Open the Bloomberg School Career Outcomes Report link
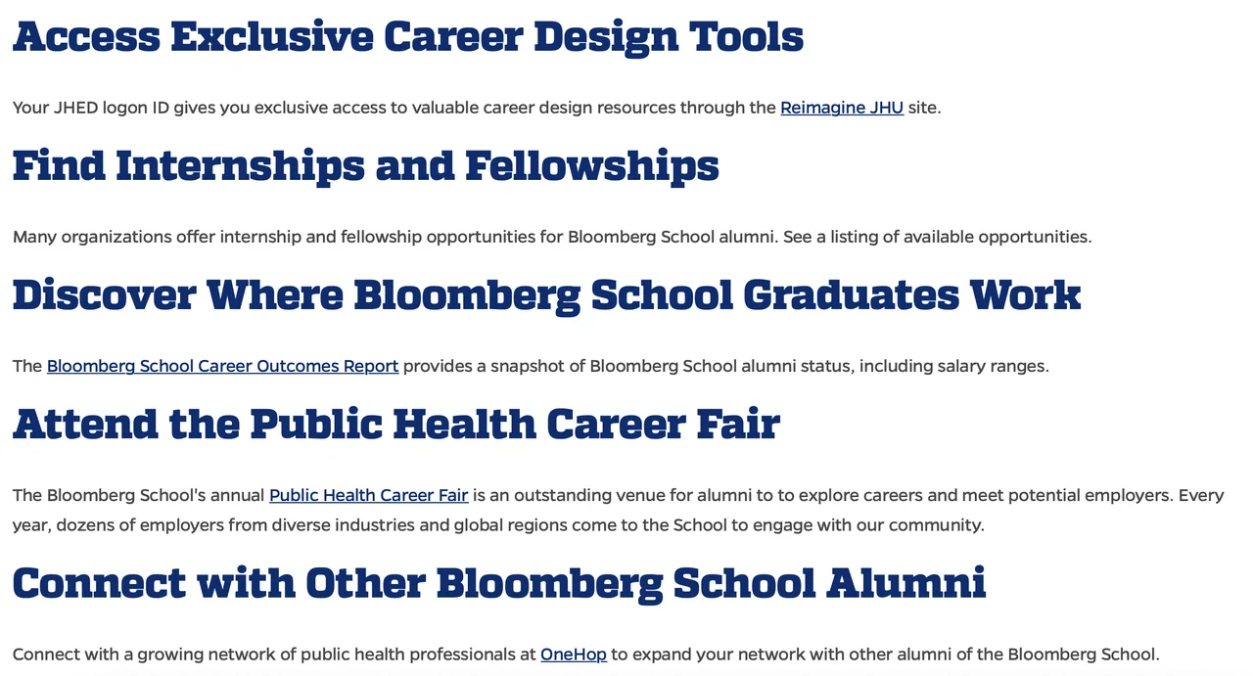1253x676 pixels. click(222, 366)
